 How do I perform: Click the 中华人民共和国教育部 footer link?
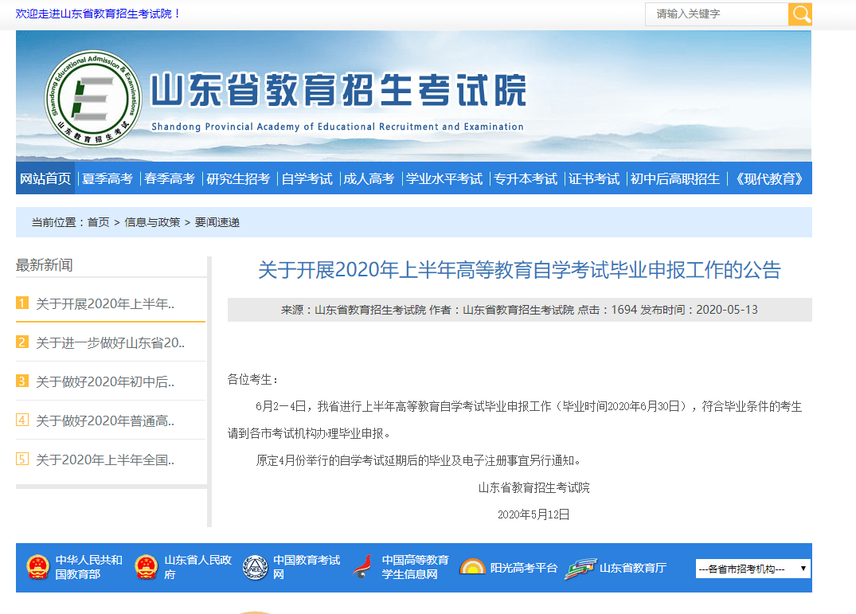pyautogui.click(x=89, y=567)
